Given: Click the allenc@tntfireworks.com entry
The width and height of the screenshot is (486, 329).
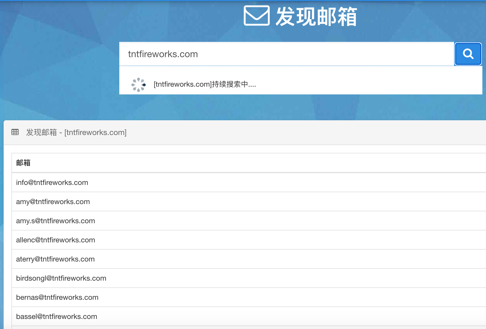Looking at the screenshot, I should click(x=55, y=240).
